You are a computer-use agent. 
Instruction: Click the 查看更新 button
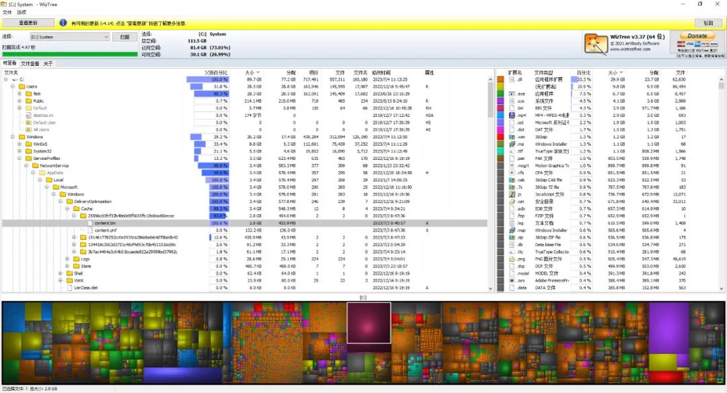coord(28,23)
